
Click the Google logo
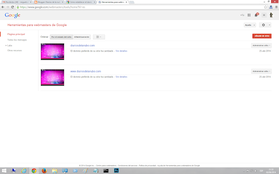pyautogui.click(x=13, y=15)
